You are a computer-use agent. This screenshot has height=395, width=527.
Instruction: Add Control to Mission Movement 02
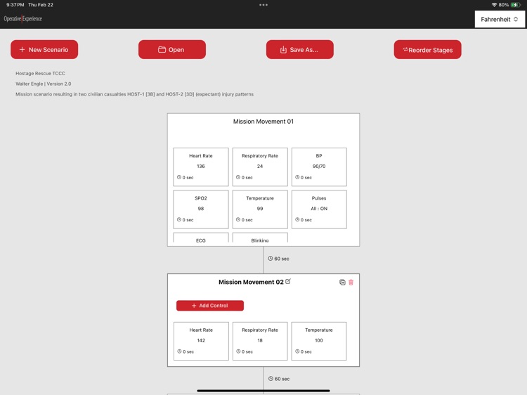pos(210,306)
